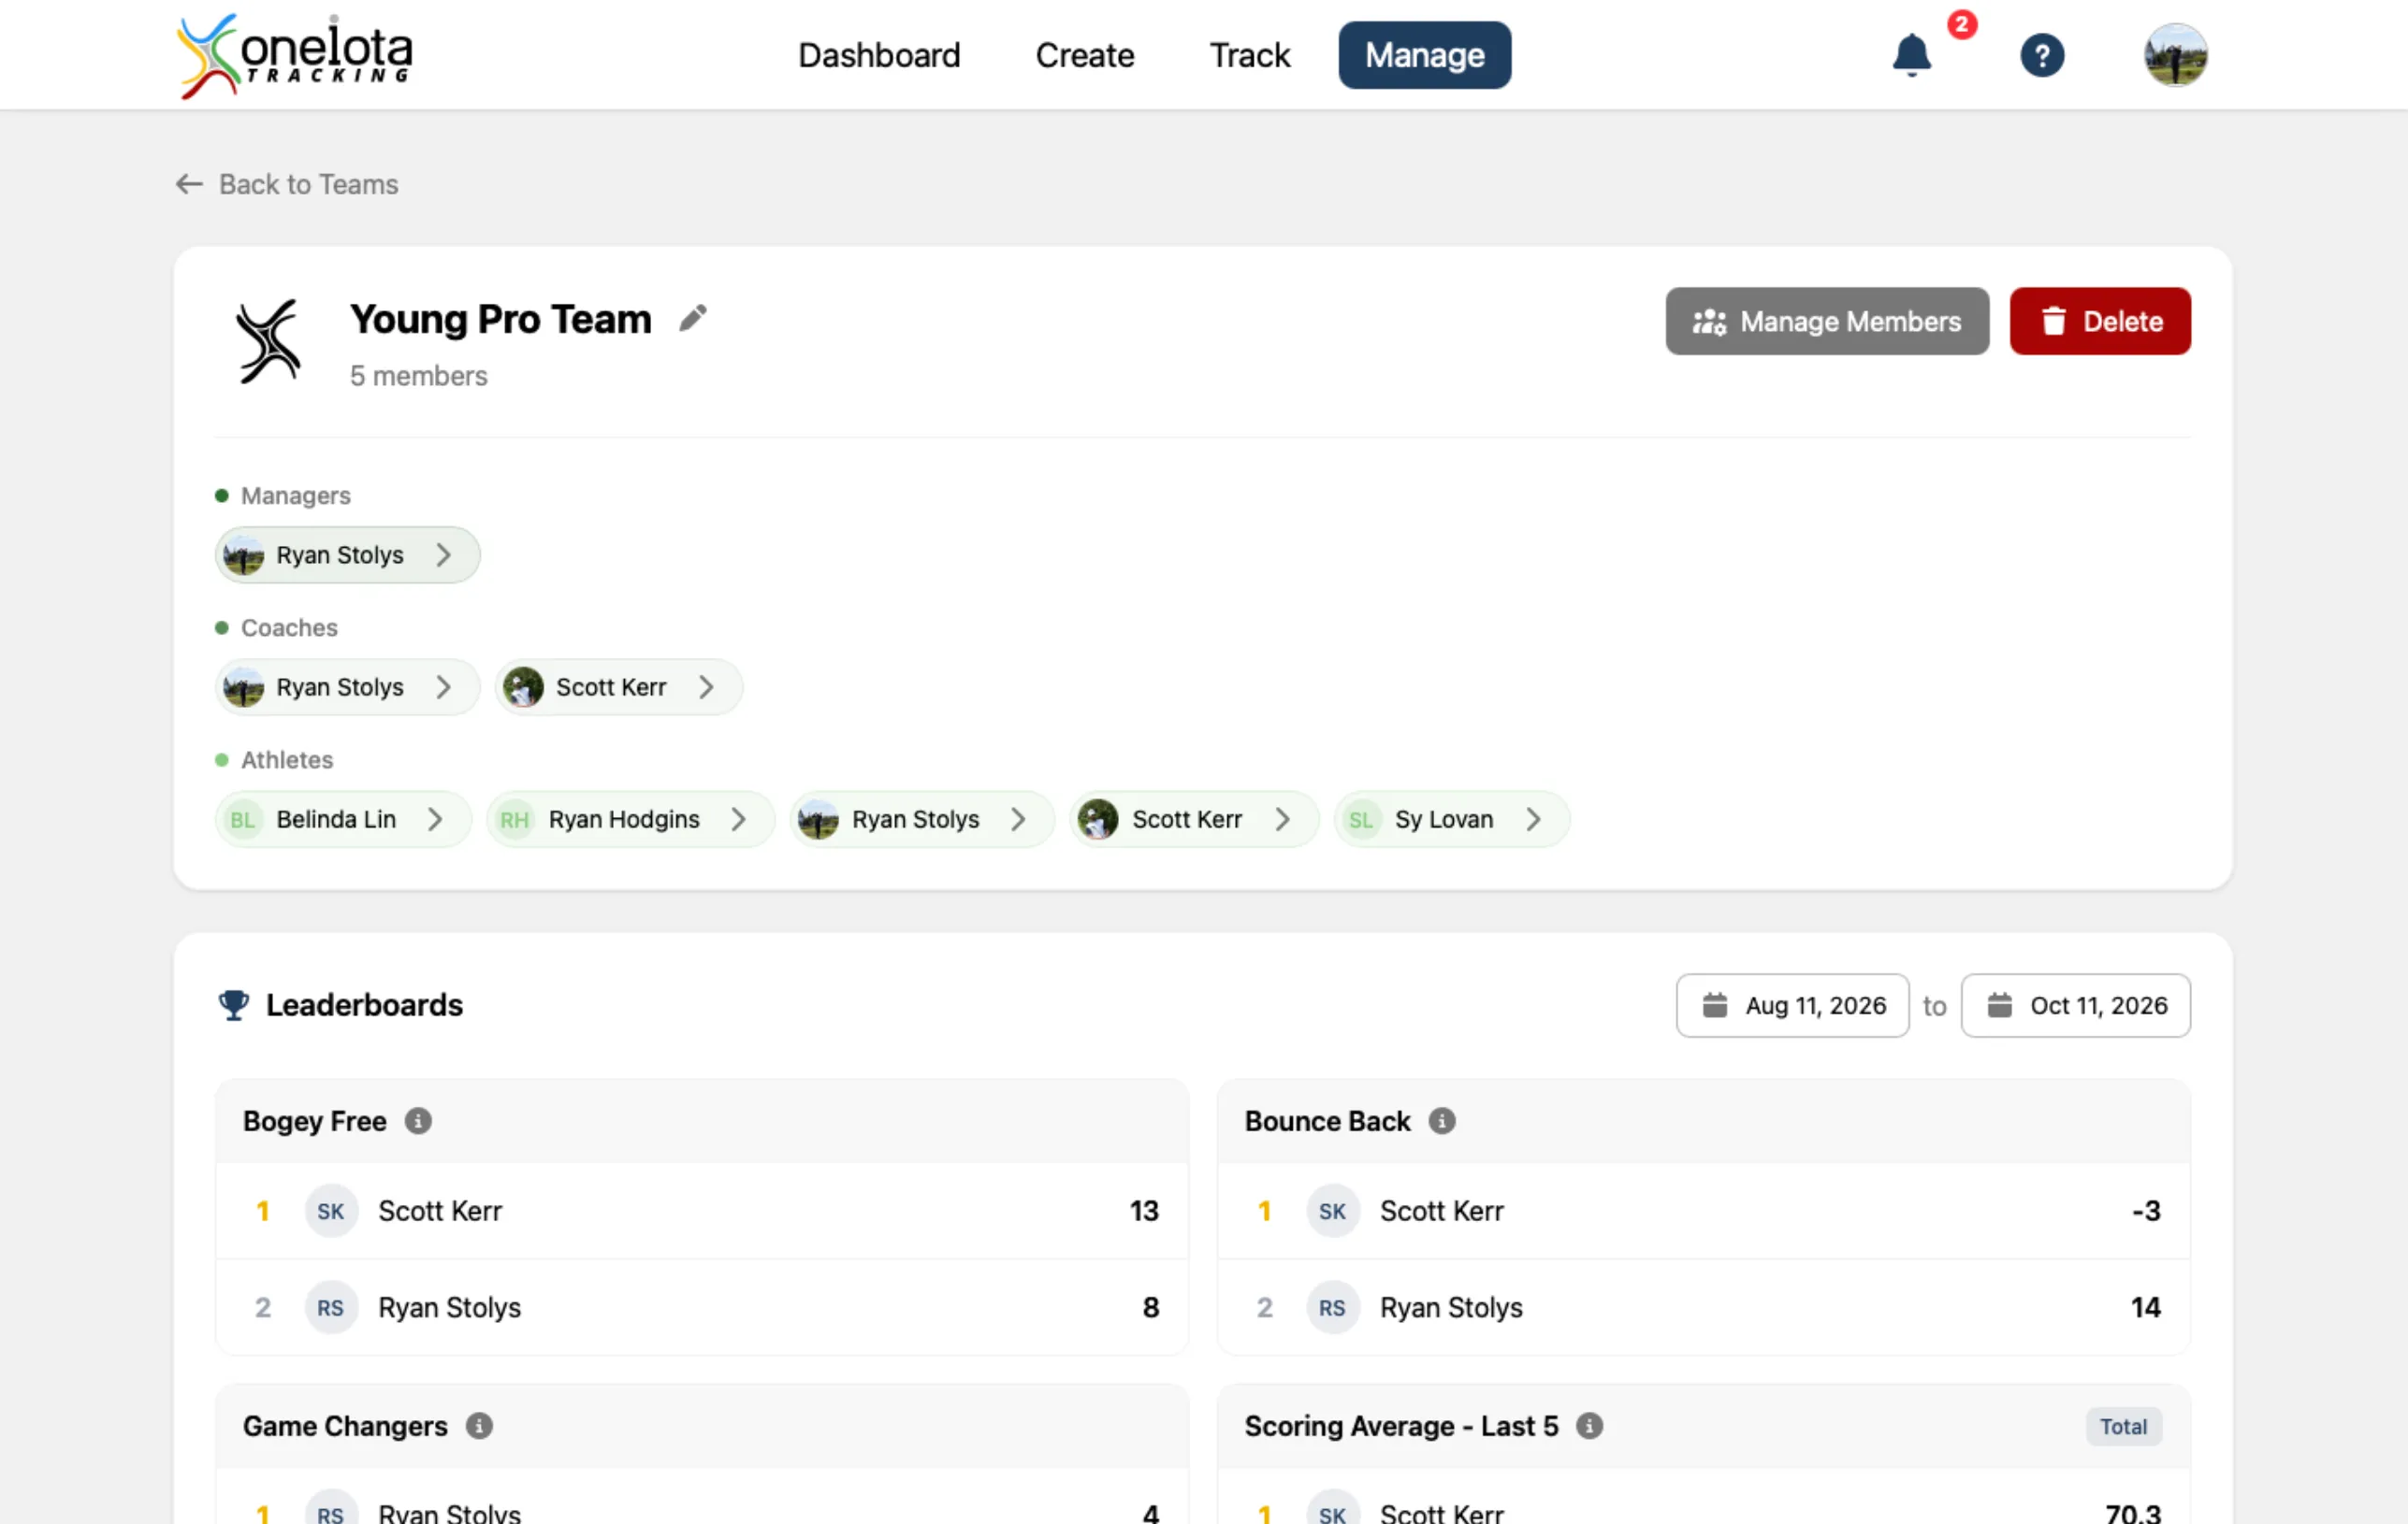
Task: Click the SL avatar for Sy Lovan
Action: [1360, 819]
